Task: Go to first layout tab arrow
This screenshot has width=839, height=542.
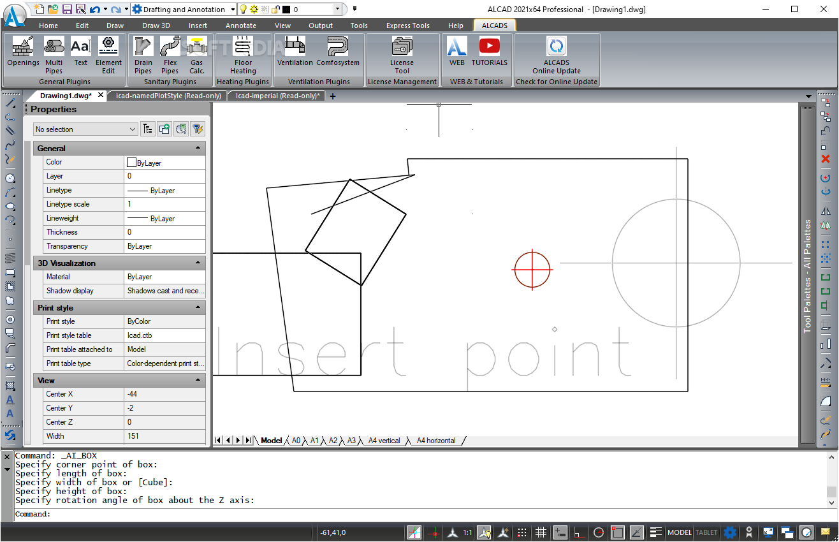Action: [x=219, y=441]
